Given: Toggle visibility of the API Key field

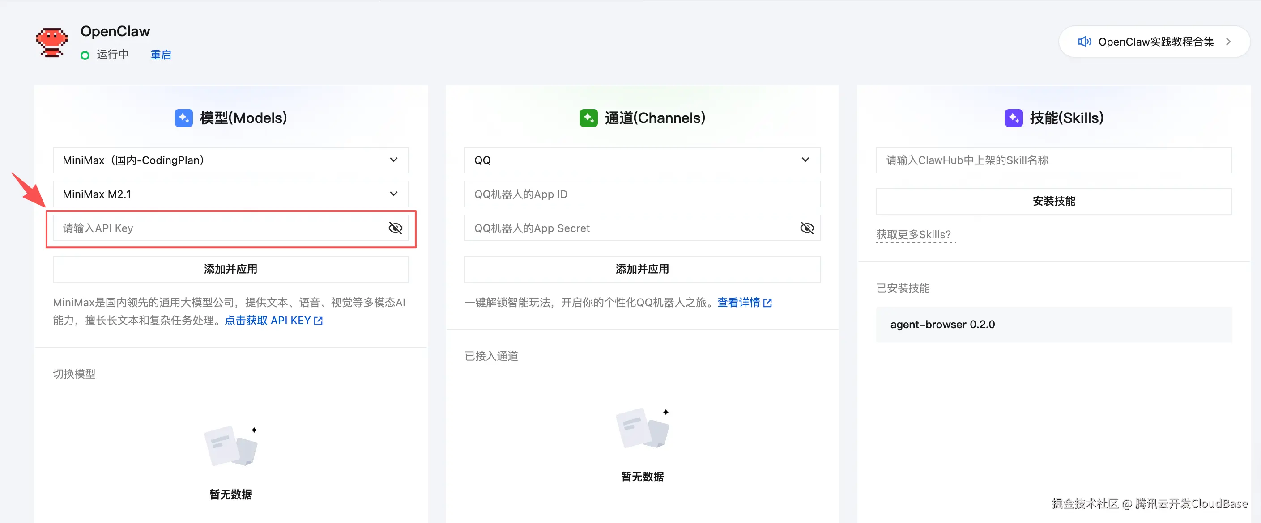Looking at the screenshot, I should tap(395, 228).
